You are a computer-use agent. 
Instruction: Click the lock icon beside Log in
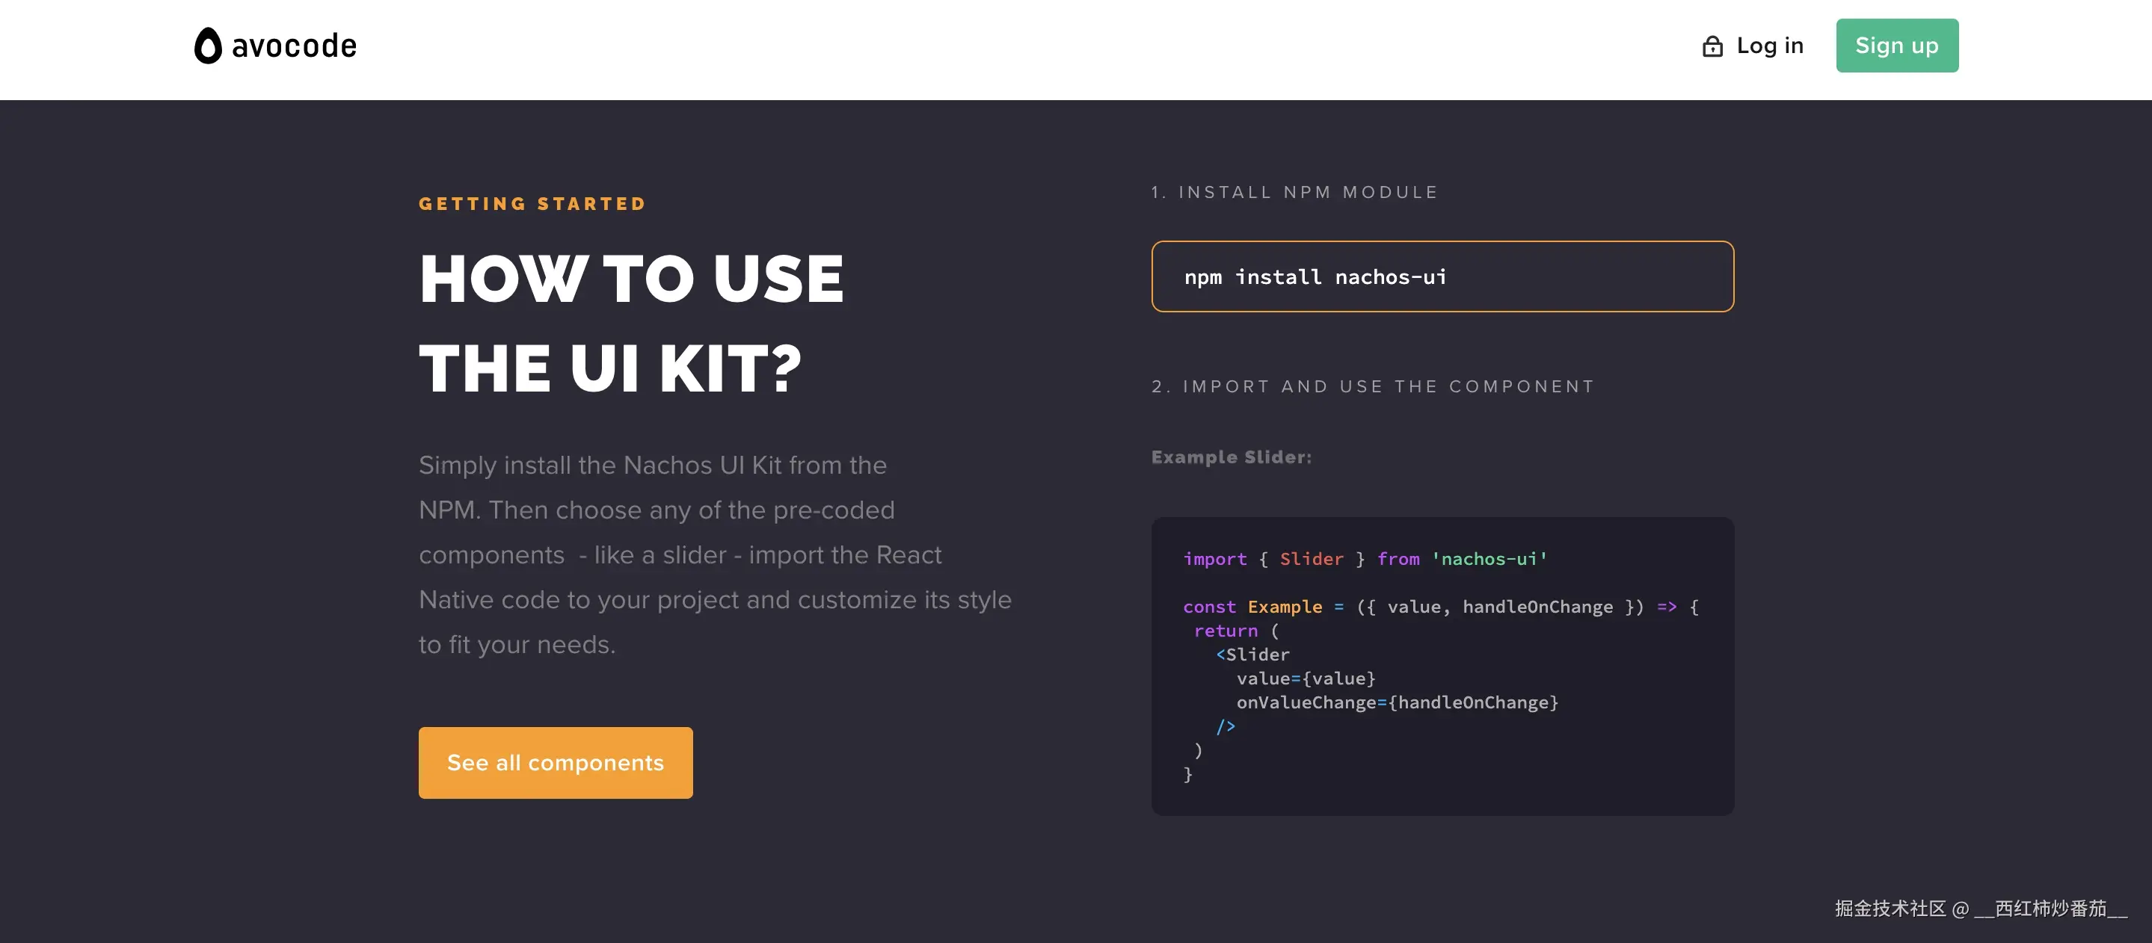point(1712,47)
